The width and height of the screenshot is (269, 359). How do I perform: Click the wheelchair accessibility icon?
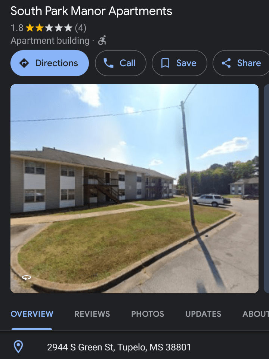coord(102,40)
